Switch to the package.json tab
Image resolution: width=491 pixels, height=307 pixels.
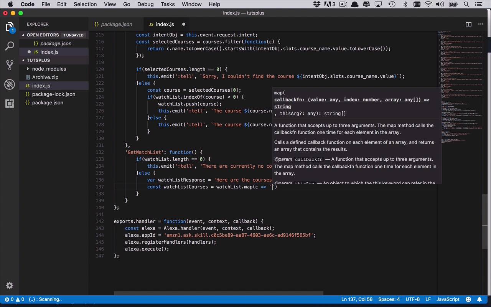pos(116,24)
